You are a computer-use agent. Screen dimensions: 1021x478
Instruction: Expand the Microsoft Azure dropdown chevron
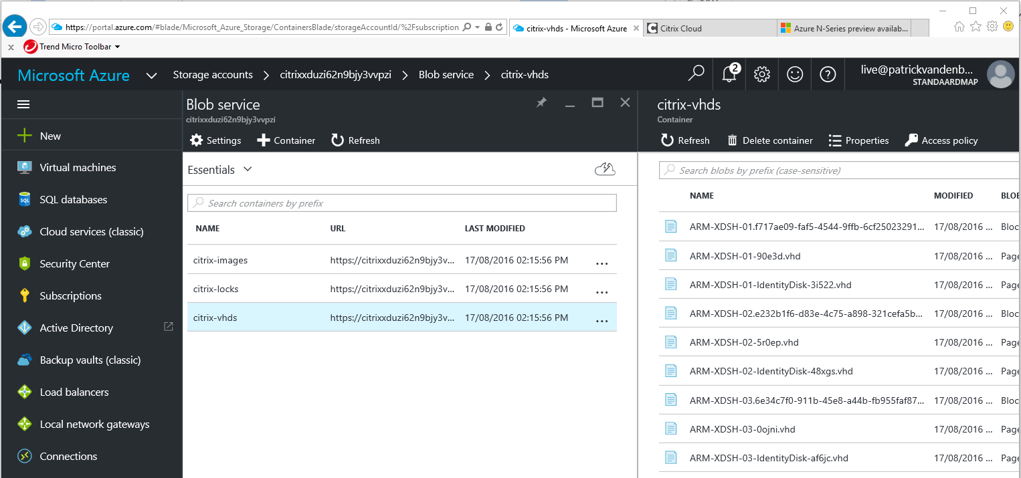point(152,75)
